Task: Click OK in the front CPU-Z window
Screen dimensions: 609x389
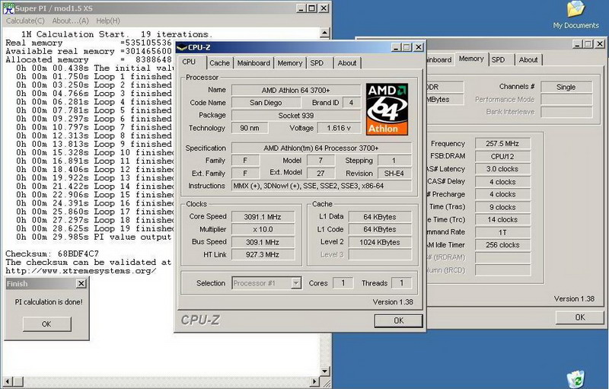Action: [x=398, y=320]
